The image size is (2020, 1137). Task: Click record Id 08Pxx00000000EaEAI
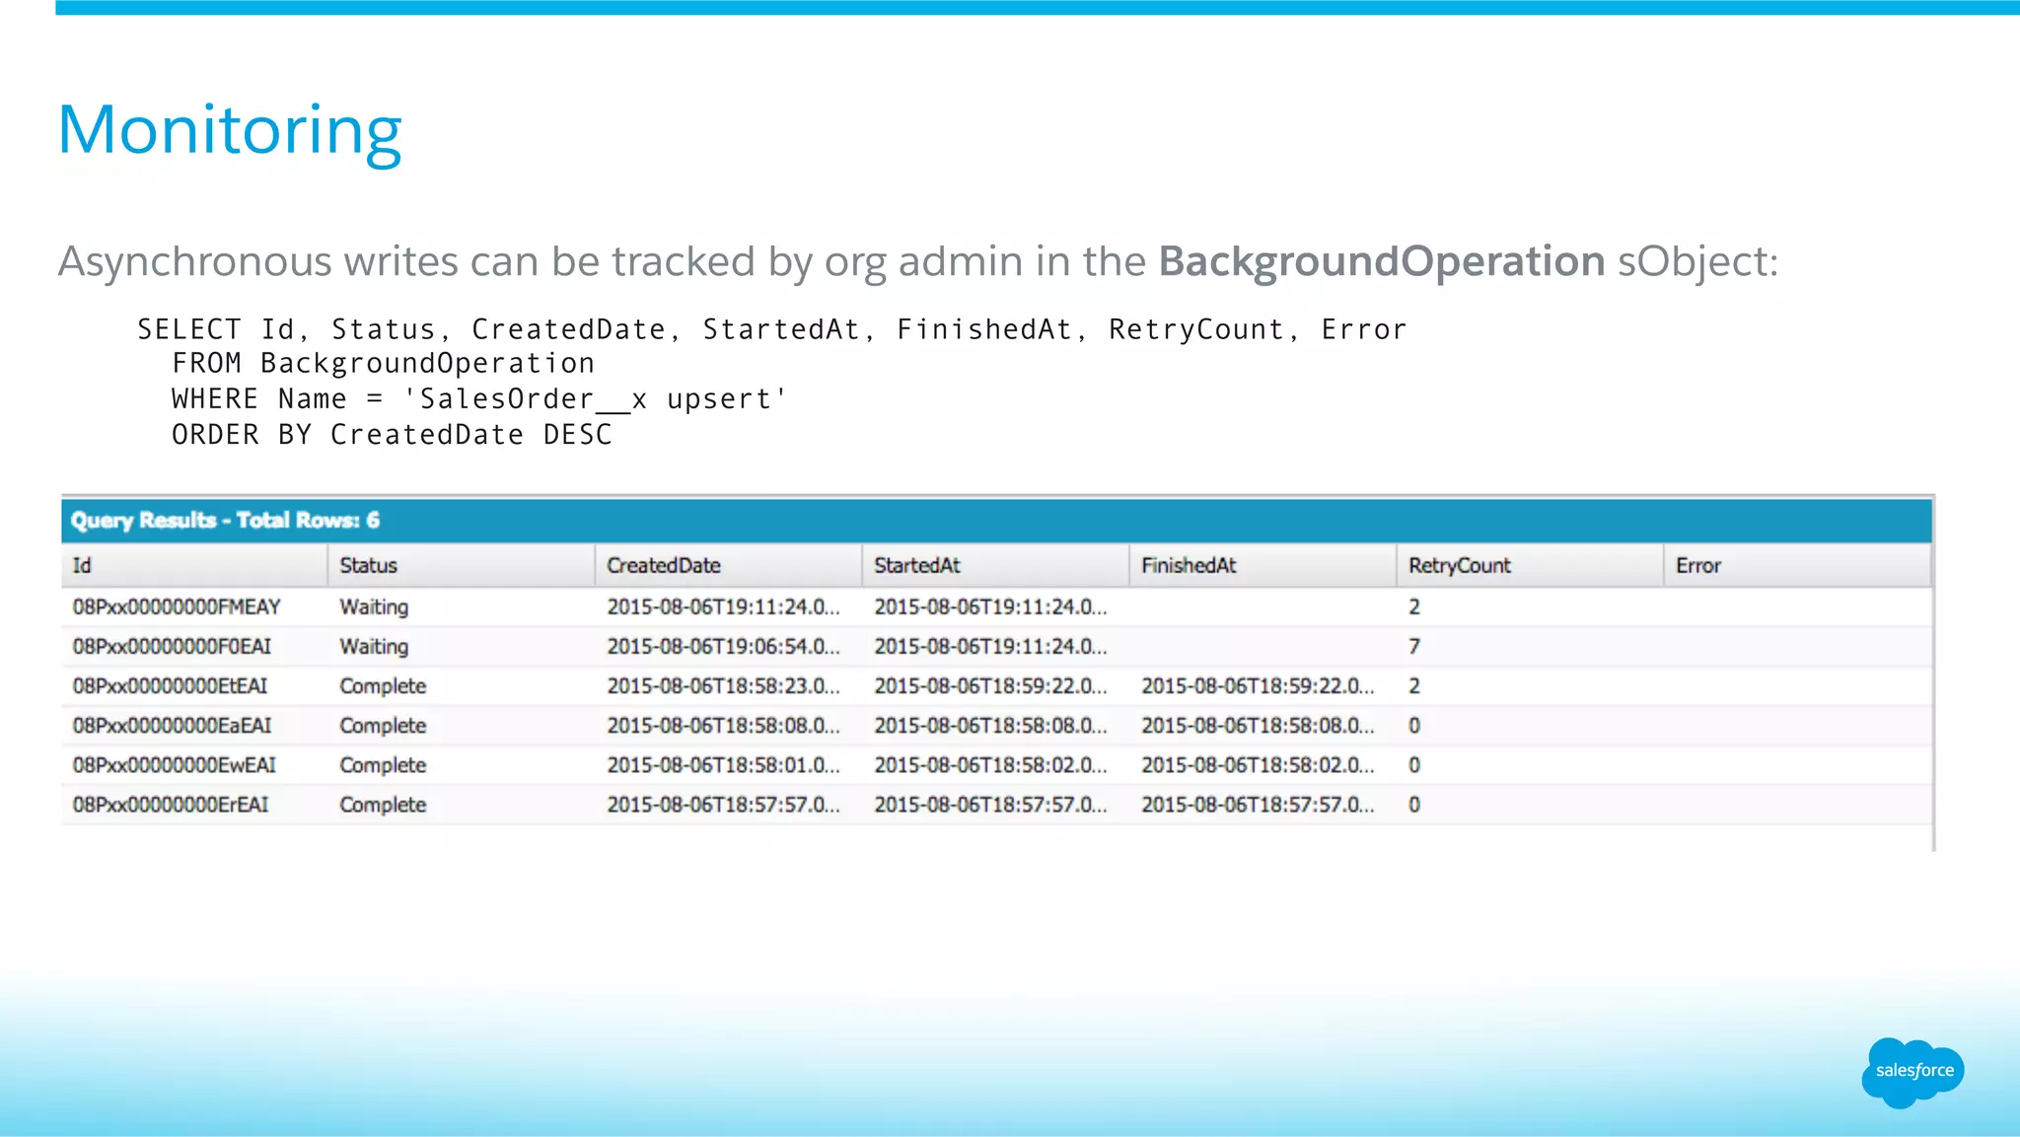click(172, 726)
